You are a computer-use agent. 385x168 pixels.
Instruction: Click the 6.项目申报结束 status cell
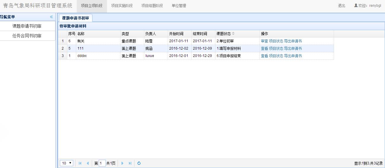point(238,56)
